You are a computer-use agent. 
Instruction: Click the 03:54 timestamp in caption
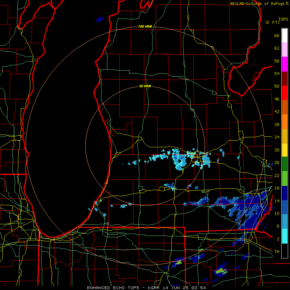[199, 288]
